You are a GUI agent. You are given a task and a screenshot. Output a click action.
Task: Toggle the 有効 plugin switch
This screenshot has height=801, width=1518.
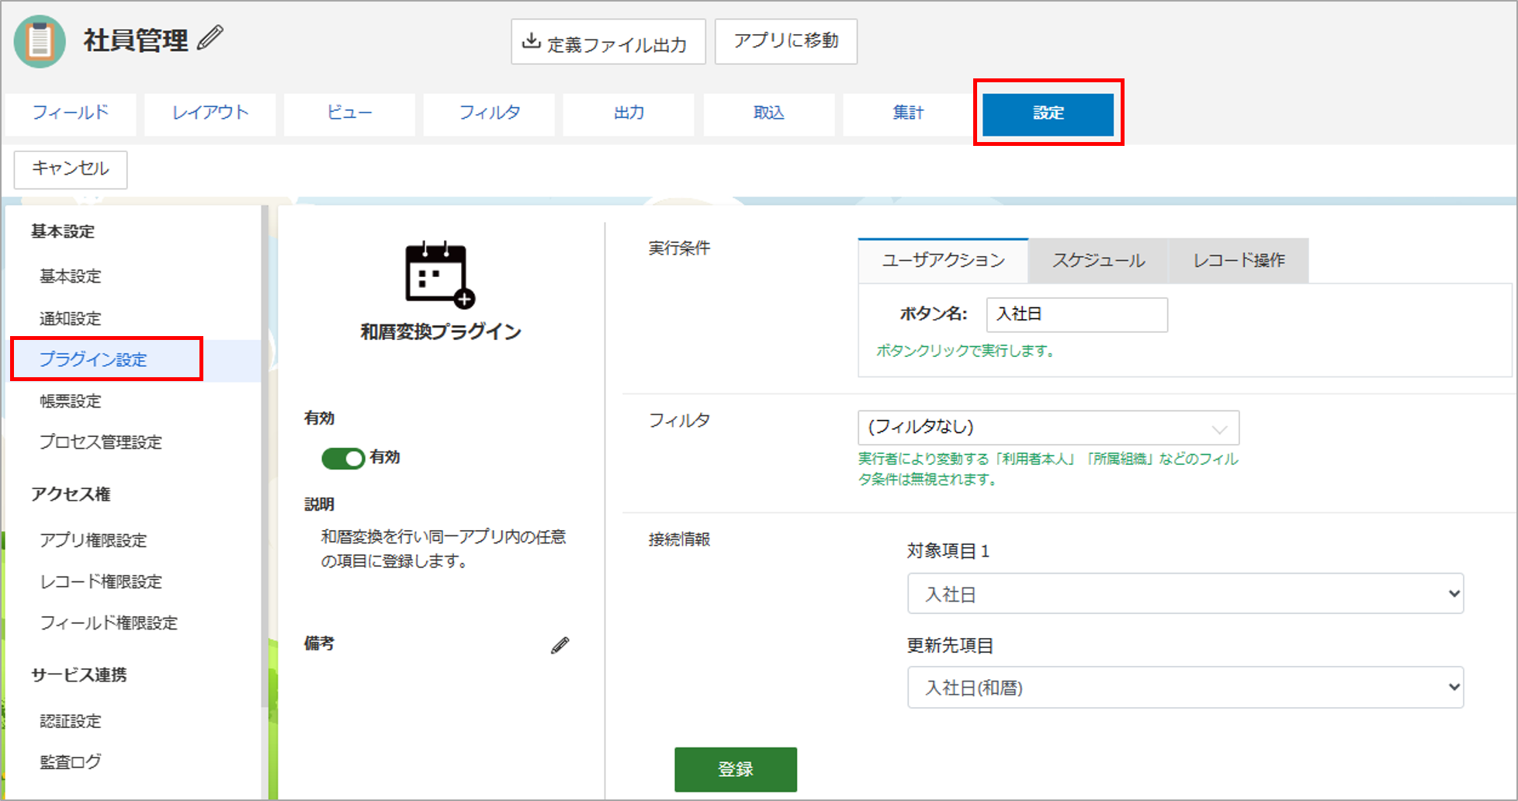coord(343,458)
